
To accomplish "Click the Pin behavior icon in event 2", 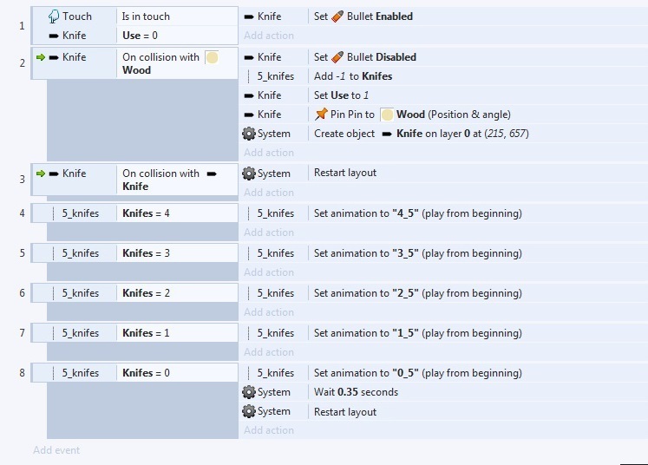I will (321, 115).
